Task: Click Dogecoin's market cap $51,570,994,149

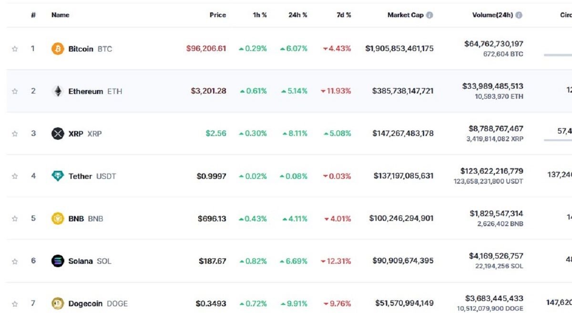Action: (x=404, y=303)
